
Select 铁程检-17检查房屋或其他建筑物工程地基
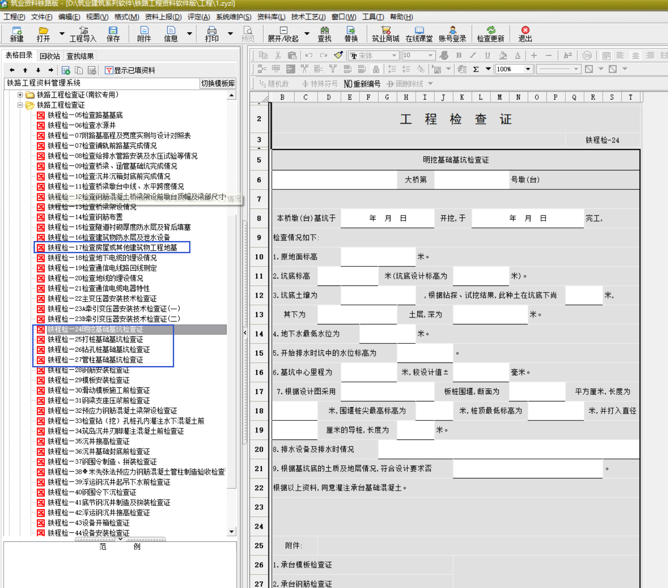pos(112,247)
